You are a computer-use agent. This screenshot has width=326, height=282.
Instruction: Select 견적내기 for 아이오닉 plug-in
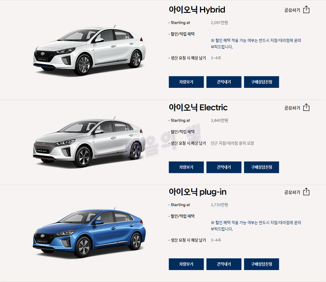point(224,265)
